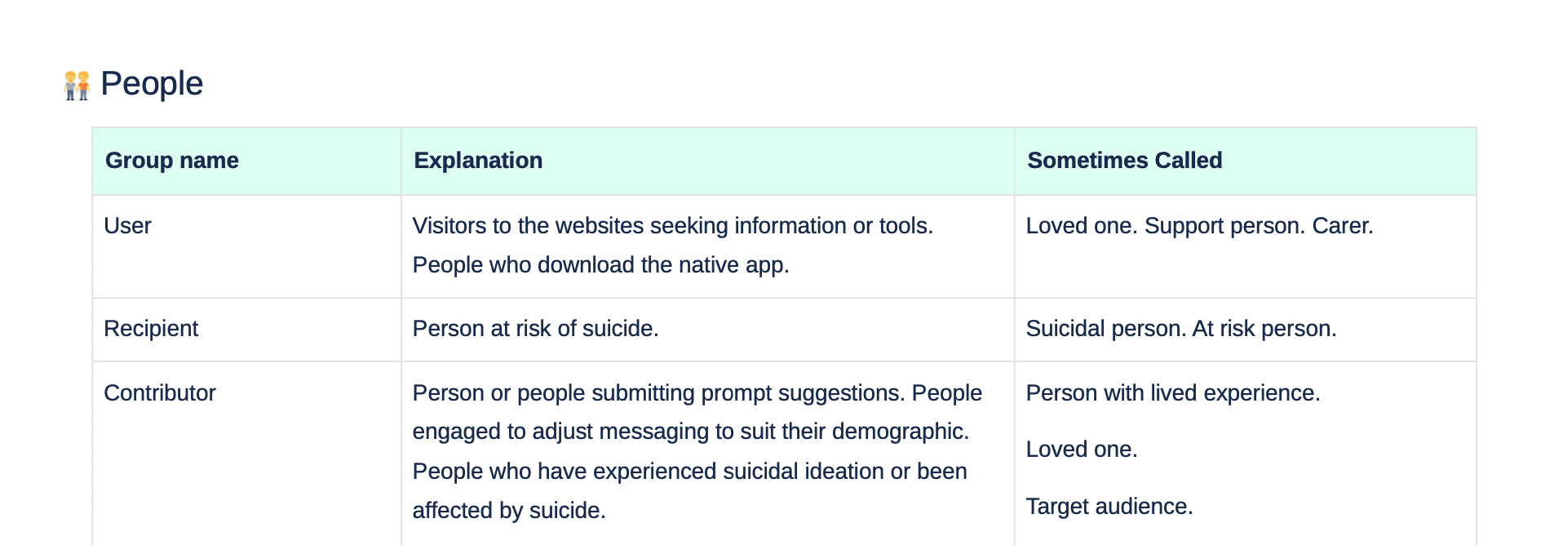
Task: Click 'Target audience.' text
Action: (1109, 507)
